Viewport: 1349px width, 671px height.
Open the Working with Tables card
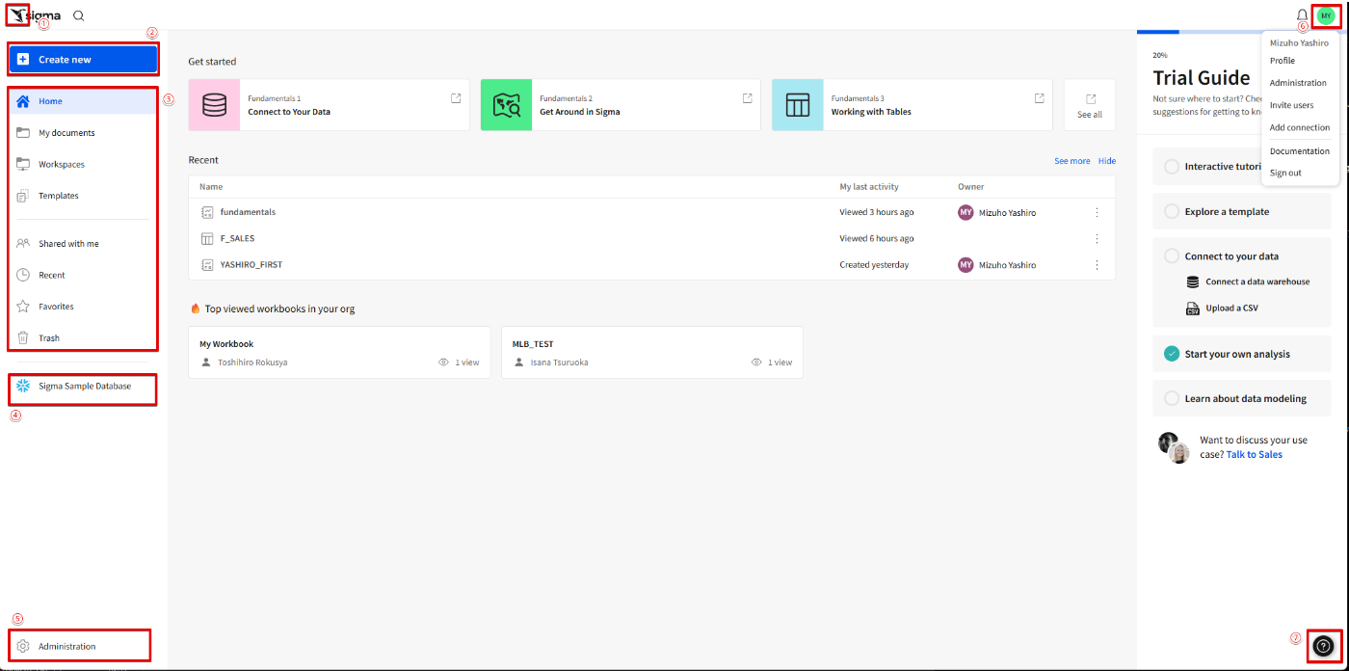click(912, 105)
